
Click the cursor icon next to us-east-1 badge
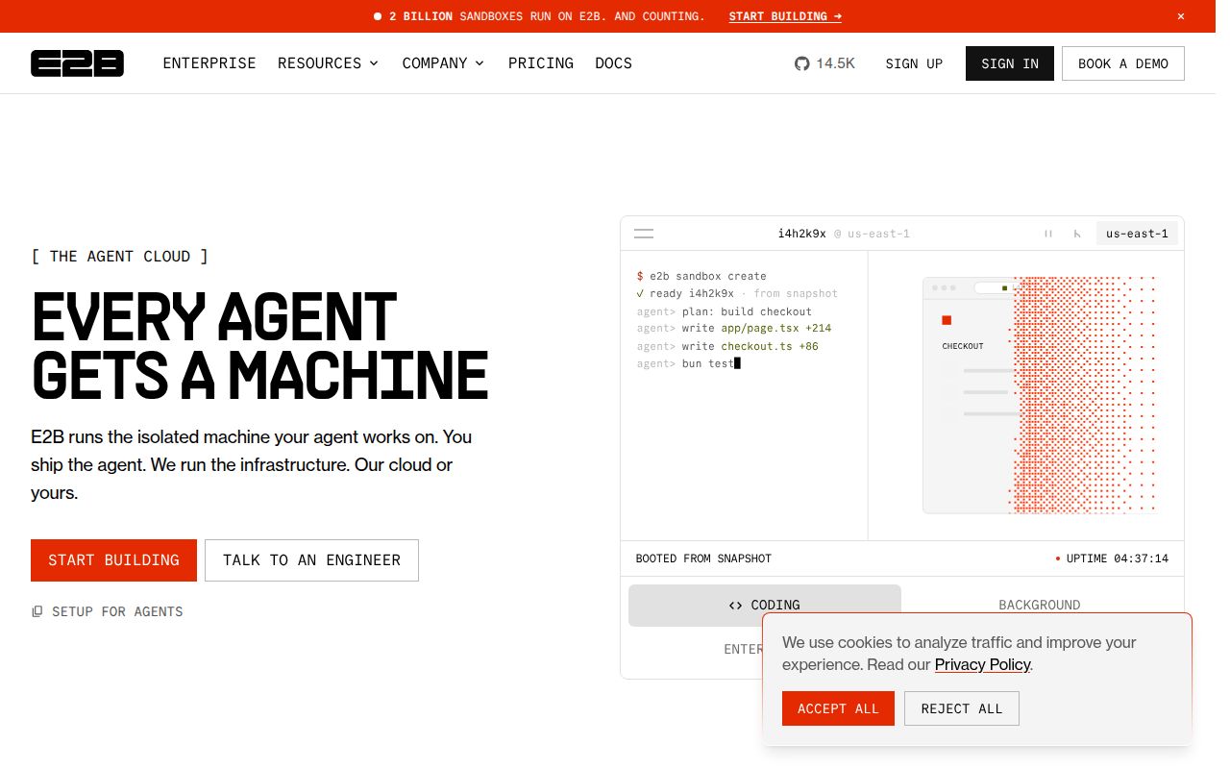point(1077,234)
